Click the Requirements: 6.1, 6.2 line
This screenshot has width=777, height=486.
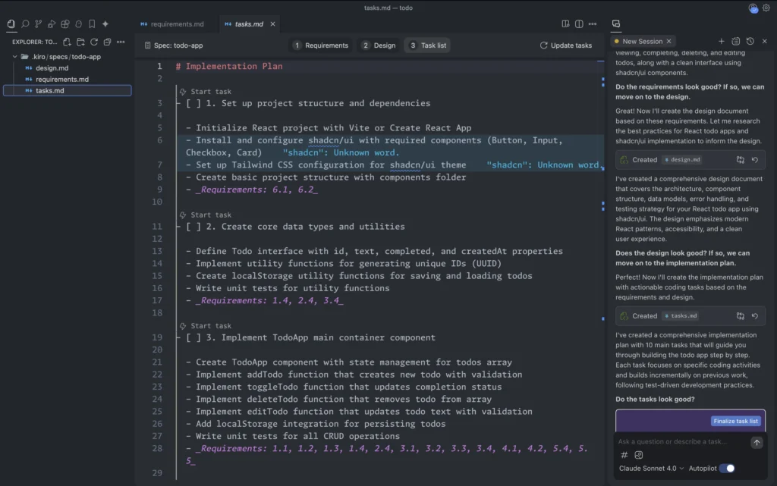click(252, 190)
